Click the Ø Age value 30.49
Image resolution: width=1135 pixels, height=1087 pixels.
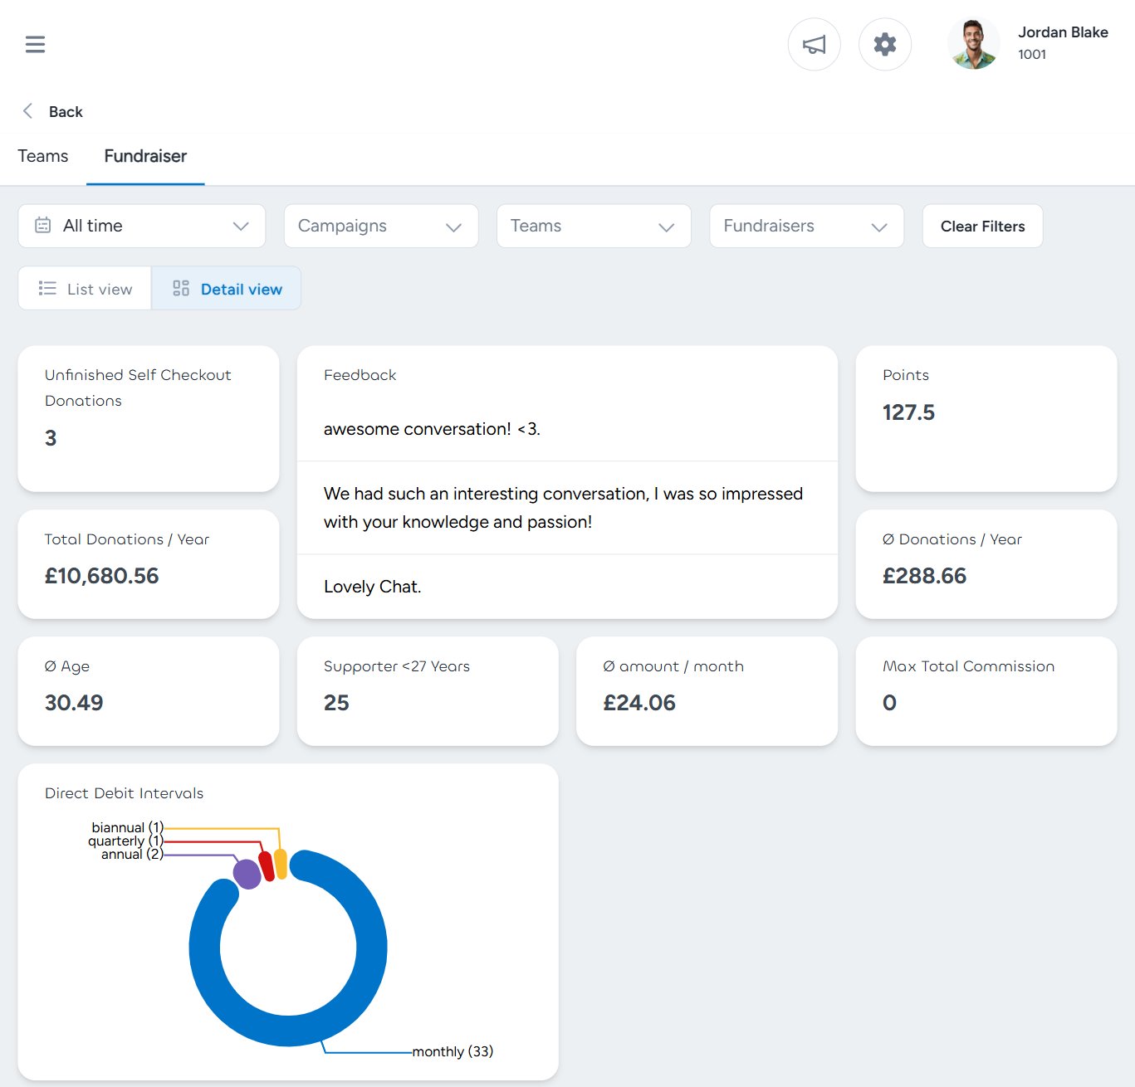pos(74,703)
